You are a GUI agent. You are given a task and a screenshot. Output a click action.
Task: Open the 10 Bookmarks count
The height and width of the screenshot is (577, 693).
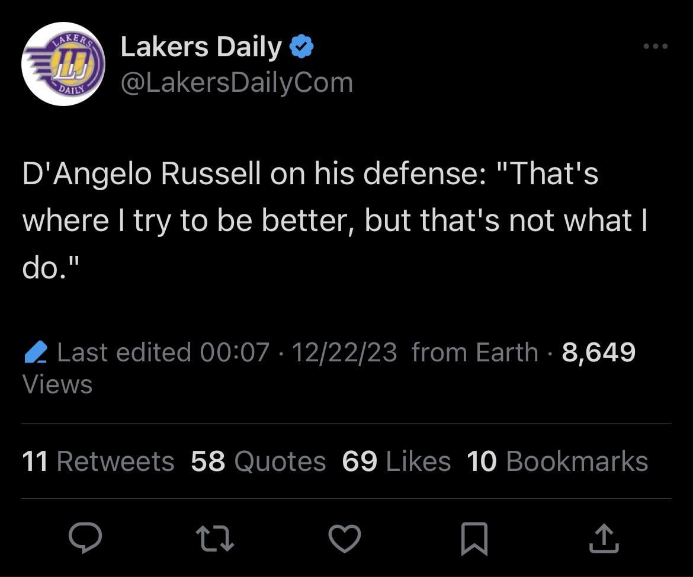[557, 461]
